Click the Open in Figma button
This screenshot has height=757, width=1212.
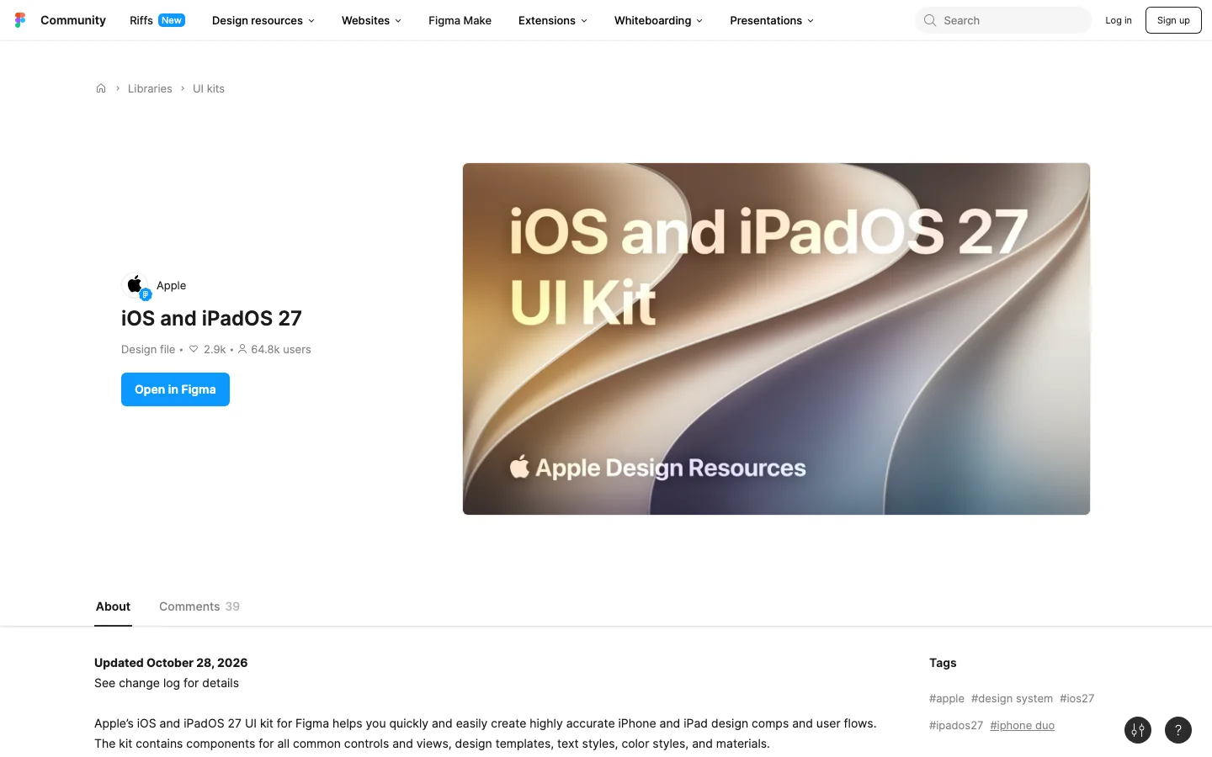[175, 389]
